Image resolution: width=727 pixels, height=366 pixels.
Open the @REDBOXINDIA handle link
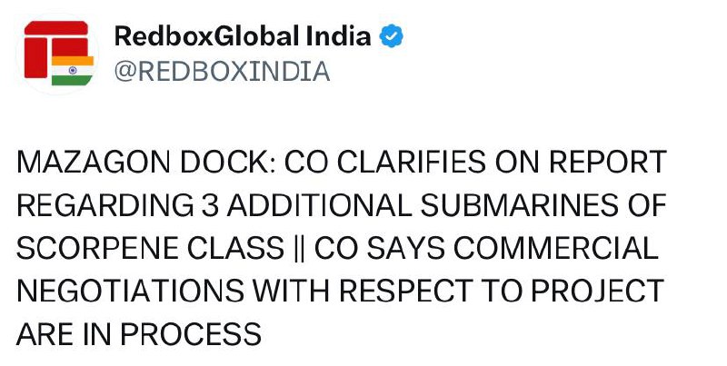tap(222, 72)
